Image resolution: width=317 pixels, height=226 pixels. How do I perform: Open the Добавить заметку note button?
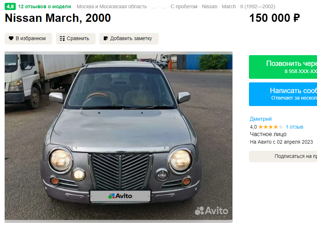[x=129, y=38]
